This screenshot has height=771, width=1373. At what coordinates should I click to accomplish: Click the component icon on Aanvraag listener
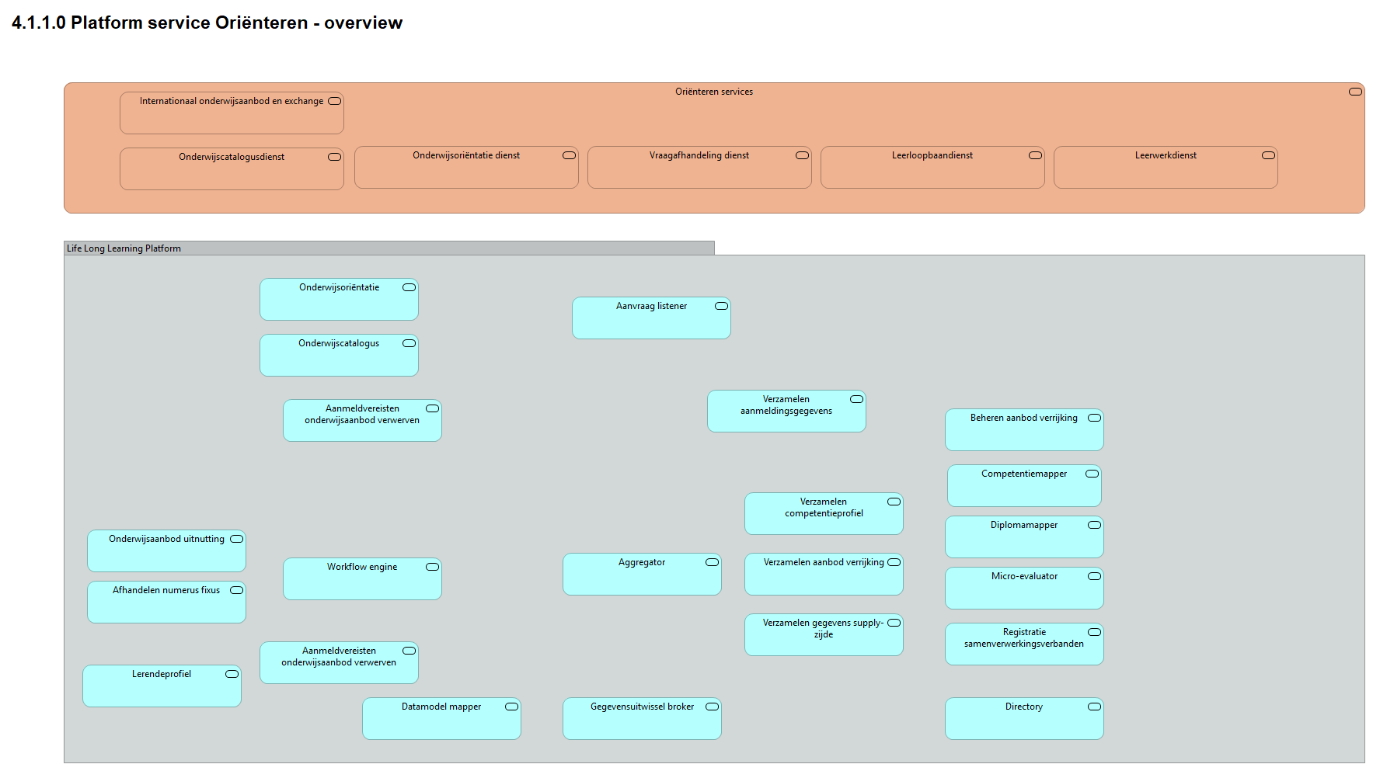(721, 306)
